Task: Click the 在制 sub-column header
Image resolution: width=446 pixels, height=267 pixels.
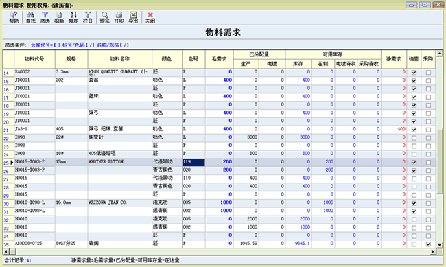Action: pos(323,64)
